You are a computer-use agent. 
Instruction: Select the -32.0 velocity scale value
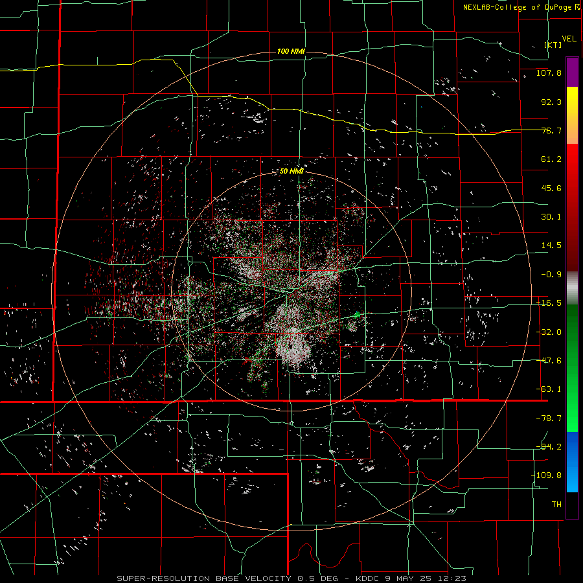click(549, 332)
